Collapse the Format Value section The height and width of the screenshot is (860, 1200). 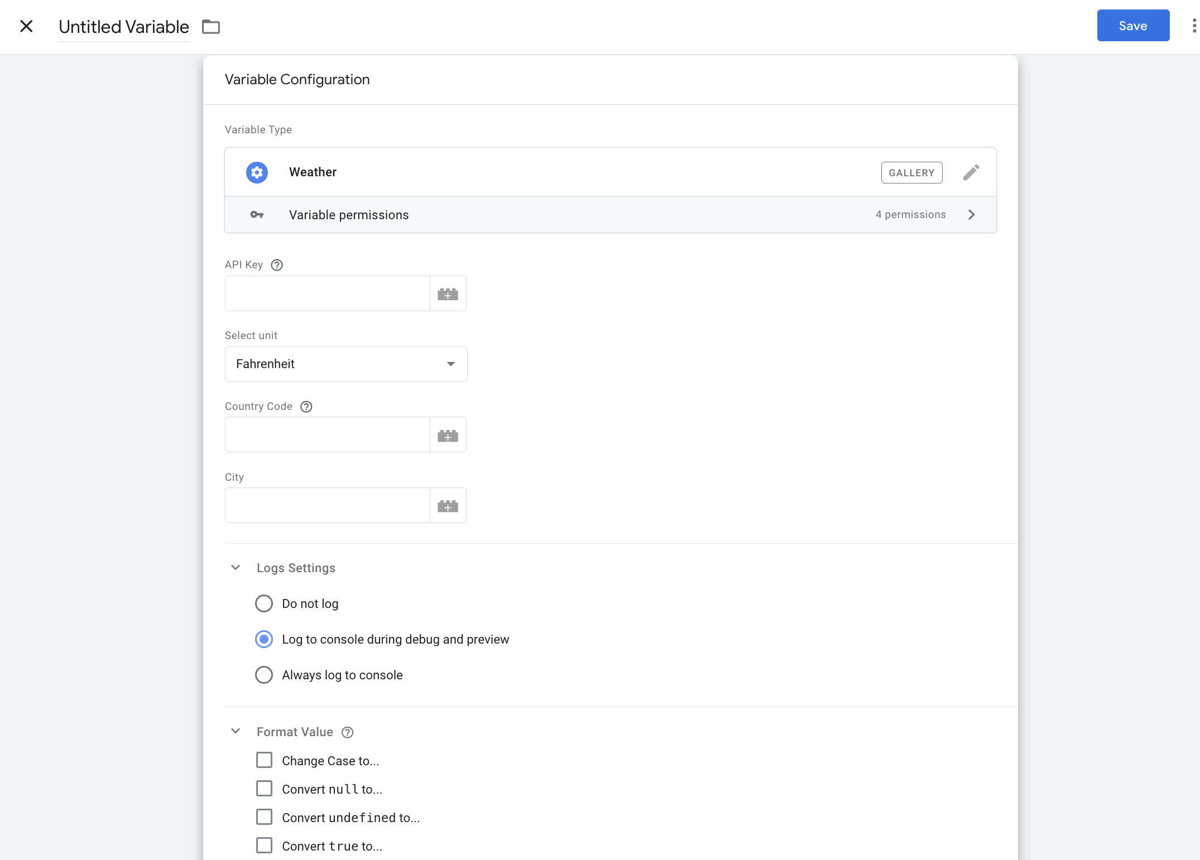(236, 731)
